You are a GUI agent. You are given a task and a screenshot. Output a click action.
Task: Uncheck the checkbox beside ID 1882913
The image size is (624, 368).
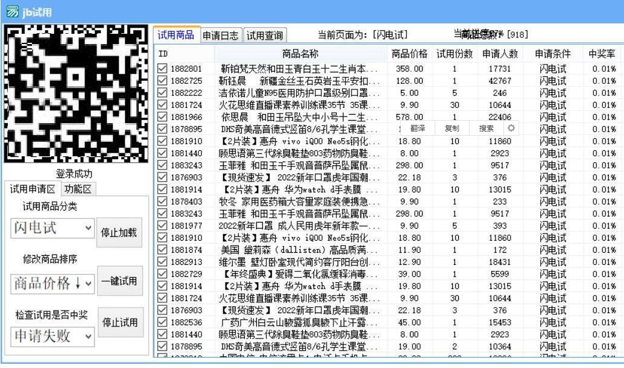tap(162, 262)
